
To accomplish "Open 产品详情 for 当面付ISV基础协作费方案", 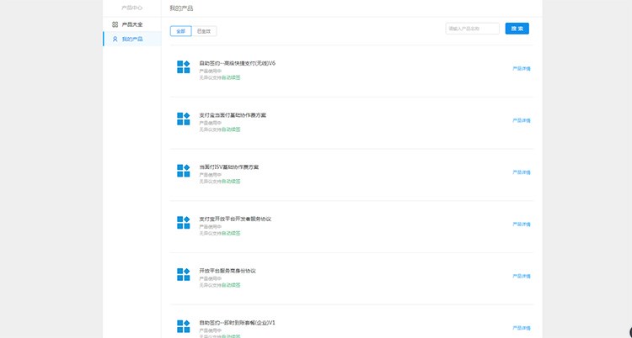I will [x=522, y=172].
